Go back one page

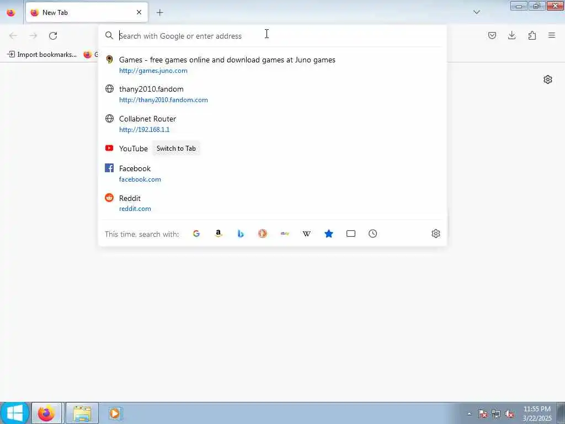click(x=13, y=36)
